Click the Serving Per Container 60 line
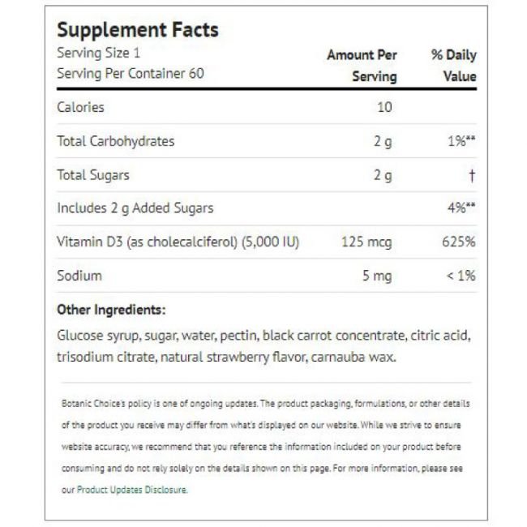The height and width of the screenshot is (527, 527). point(130,73)
